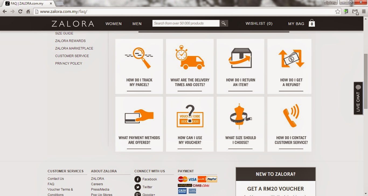Open CUSTOMER SERVICE sidebar link
The image size is (368, 196).
coord(72,56)
